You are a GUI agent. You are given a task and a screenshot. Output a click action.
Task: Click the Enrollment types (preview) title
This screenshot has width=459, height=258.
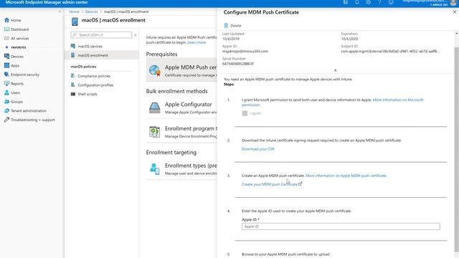coord(191,166)
